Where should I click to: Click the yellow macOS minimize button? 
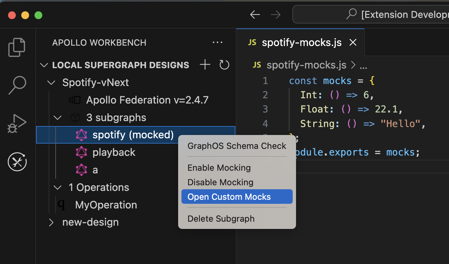point(25,15)
